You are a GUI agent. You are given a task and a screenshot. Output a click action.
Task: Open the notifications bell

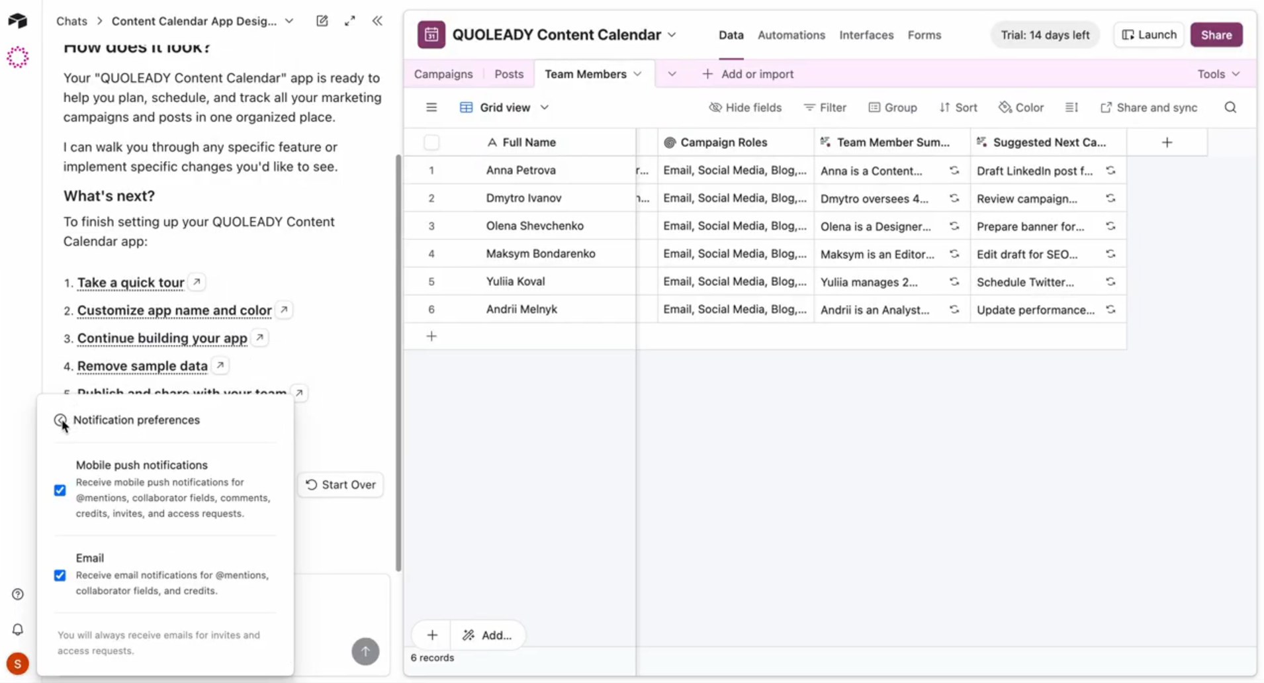pyautogui.click(x=17, y=629)
